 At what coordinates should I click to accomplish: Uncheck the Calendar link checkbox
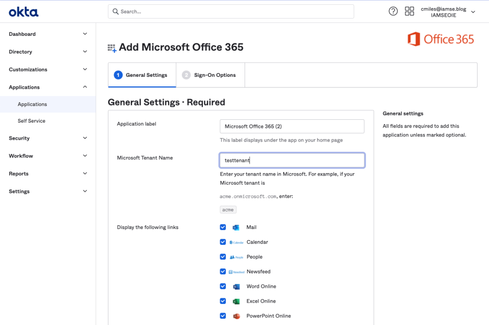(x=223, y=242)
